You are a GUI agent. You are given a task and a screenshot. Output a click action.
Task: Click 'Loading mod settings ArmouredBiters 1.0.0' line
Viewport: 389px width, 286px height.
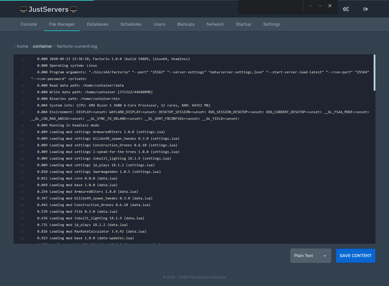coord(101,132)
